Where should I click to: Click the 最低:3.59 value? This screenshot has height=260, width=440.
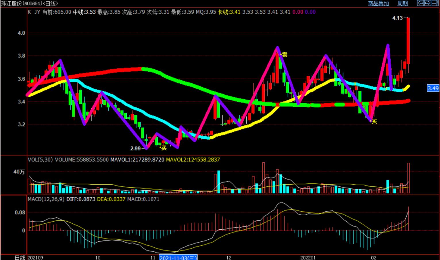182,12
